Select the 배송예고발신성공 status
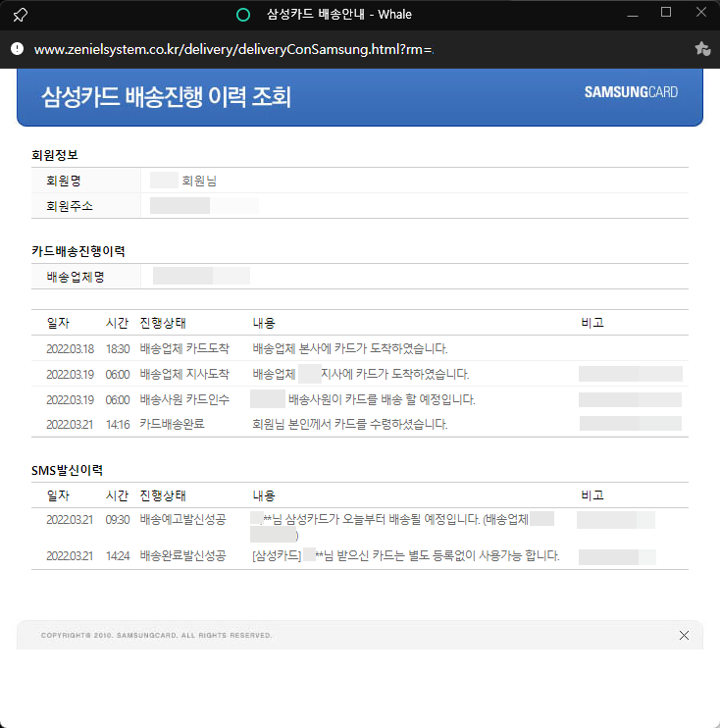 (182, 519)
